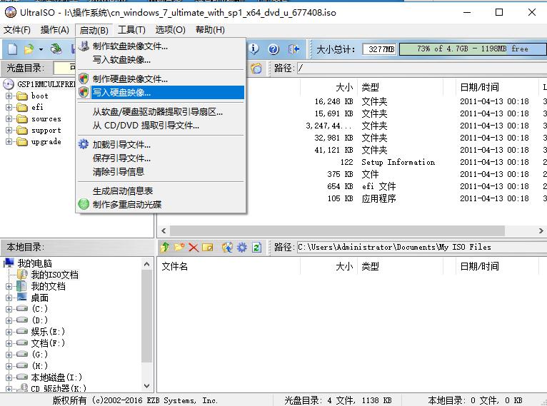
Task: Expand the upgrade folder node
Action: point(9,141)
